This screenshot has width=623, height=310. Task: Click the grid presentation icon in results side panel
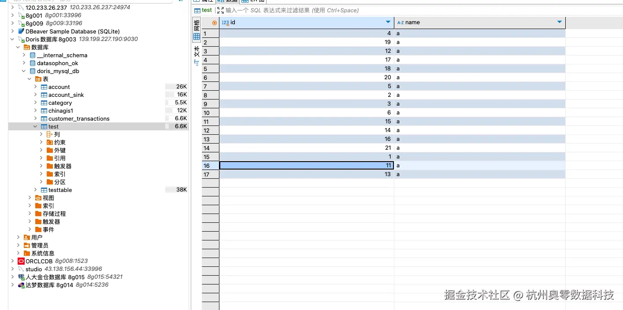click(196, 35)
